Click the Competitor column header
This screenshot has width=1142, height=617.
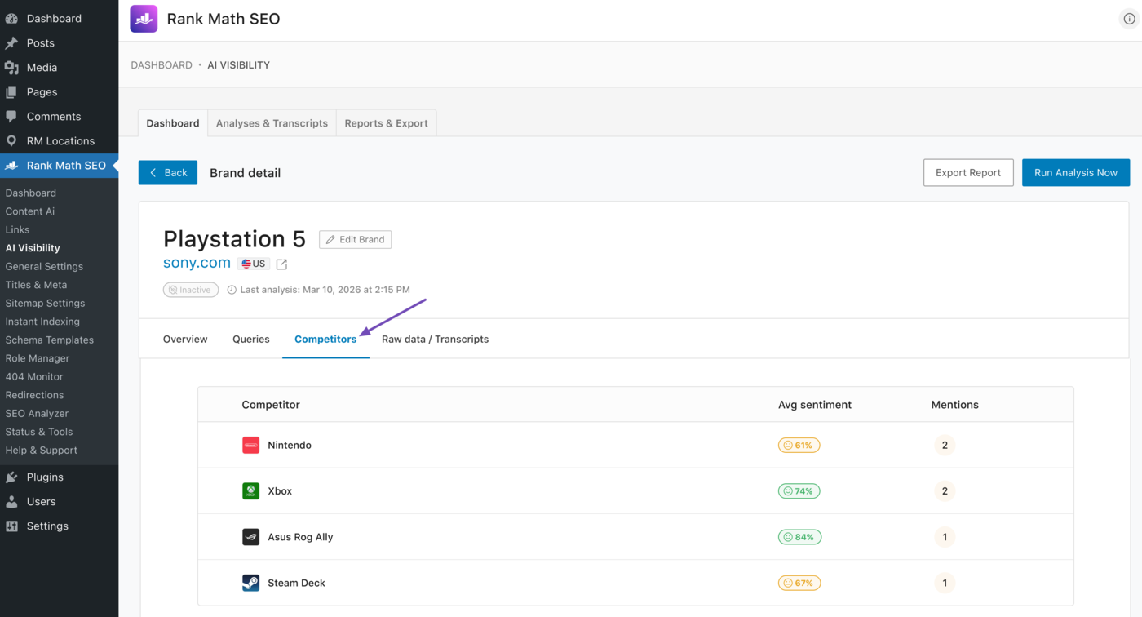point(271,404)
